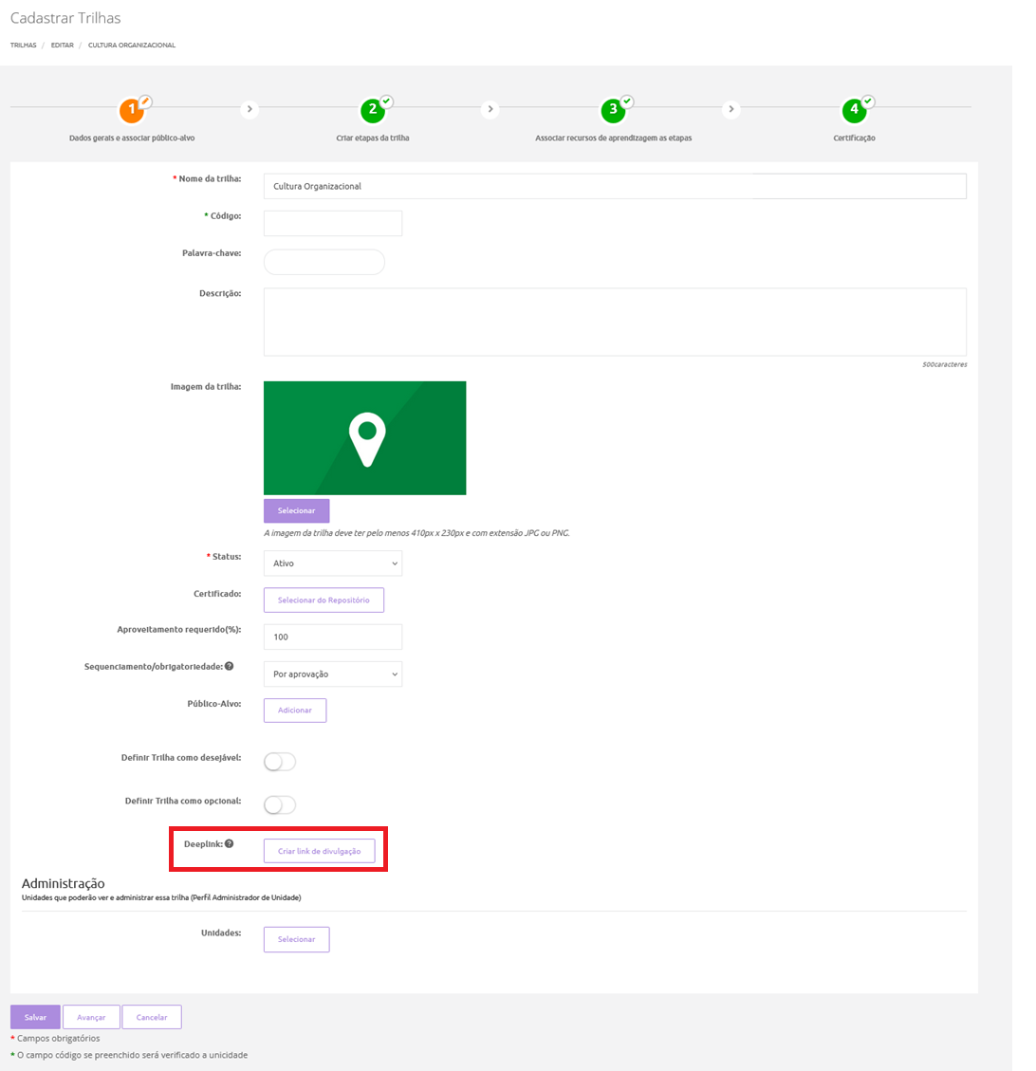The width and height of the screenshot is (1036, 1071).
Task: Click Criar link de divulgação button
Action: 319,852
